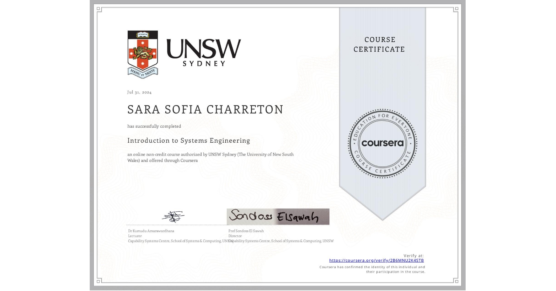Click the certificate date Jul 31, 2024
556x291 pixels.
coord(139,92)
